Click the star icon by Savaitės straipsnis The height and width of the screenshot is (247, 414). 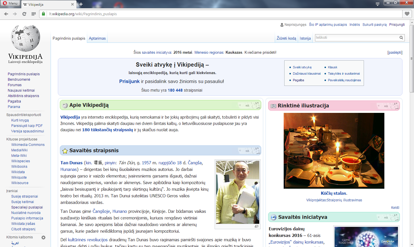(65, 151)
